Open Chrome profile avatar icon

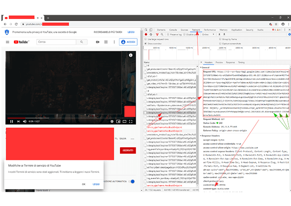(283, 24)
